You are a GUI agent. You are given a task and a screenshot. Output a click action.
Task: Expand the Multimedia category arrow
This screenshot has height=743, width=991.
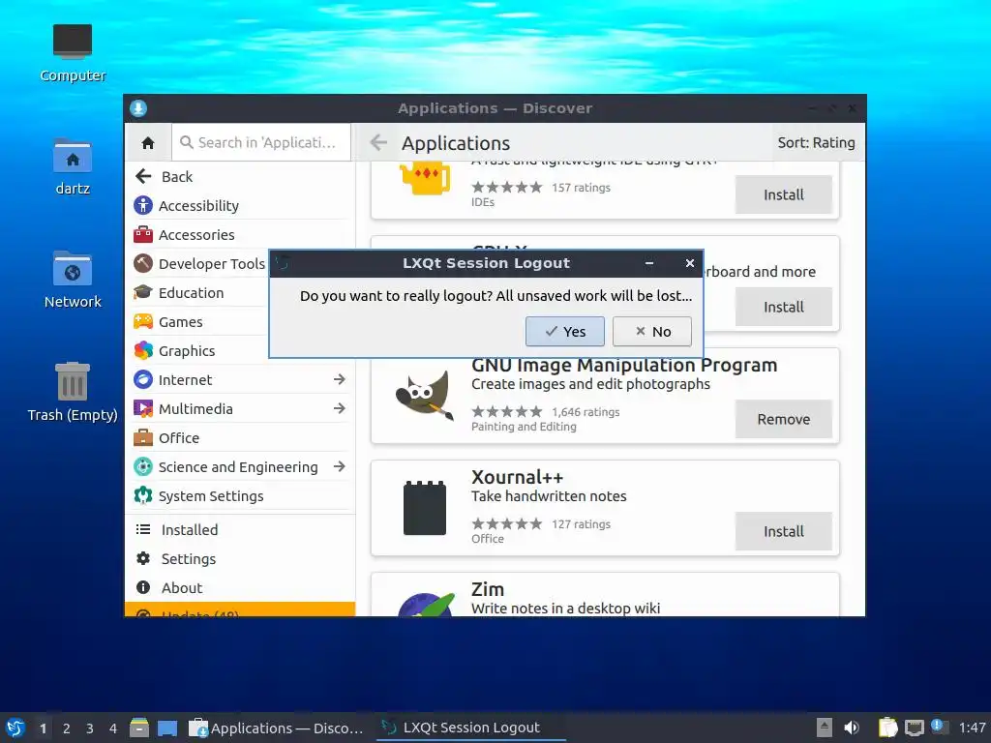[x=340, y=408]
